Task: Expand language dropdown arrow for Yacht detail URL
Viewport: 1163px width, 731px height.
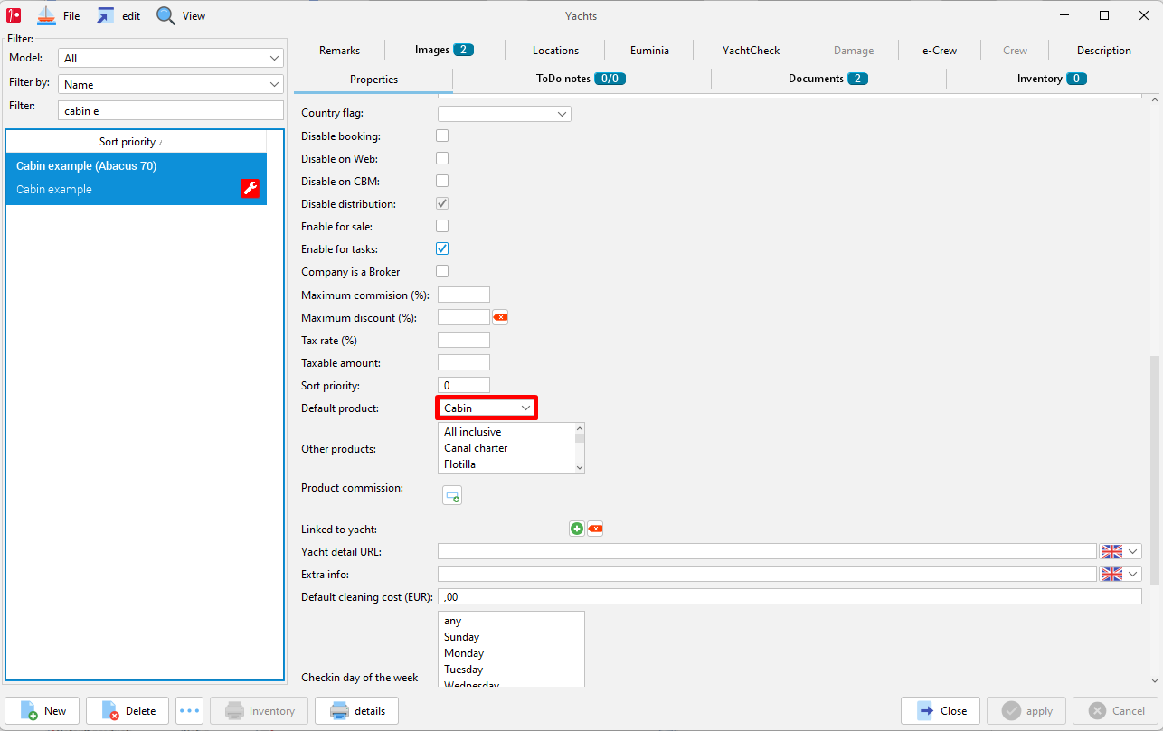Action: pyautogui.click(x=1133, y=551)
